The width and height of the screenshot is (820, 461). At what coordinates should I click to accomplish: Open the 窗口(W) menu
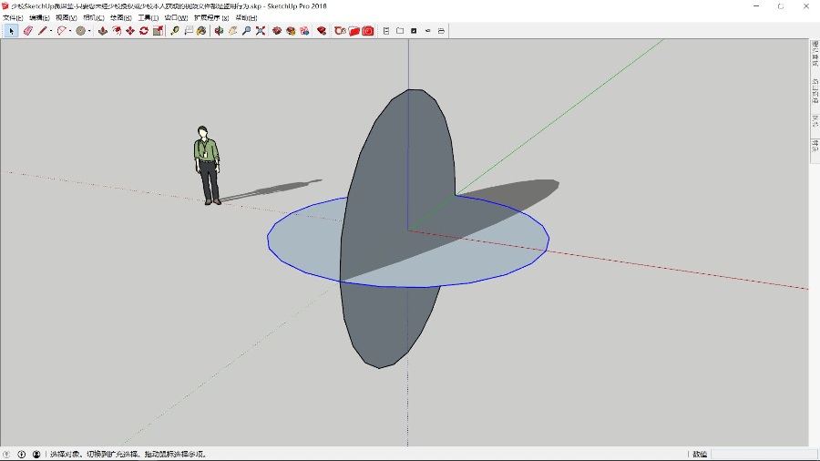pos(176,18)
